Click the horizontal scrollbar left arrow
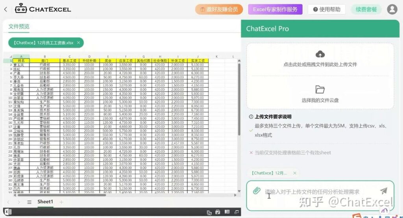This screenshot has height=218, width=403. pos(15,195)
